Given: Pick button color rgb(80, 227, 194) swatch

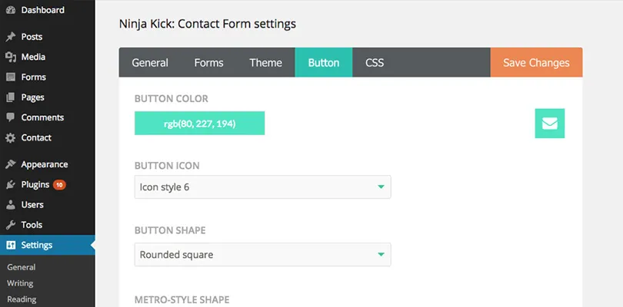Looking at the screenshot, I should tap(199, 124).
